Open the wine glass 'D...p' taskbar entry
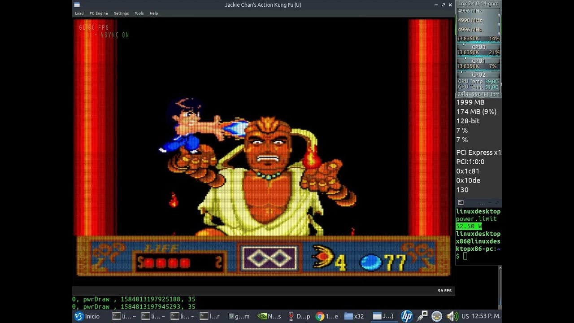Screen dimensions: 574x323 [299, 316]
